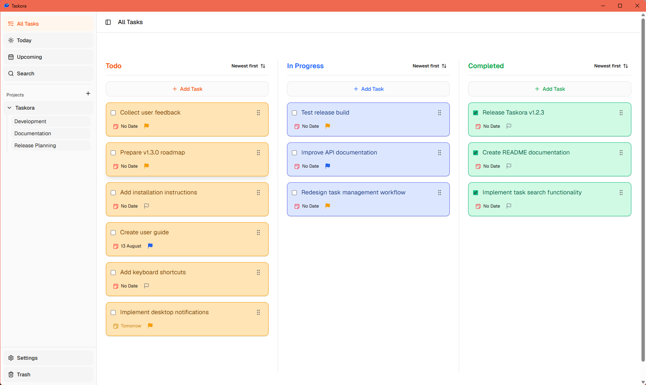Uncheck Implement task search functionality

(x=475, y=192)
